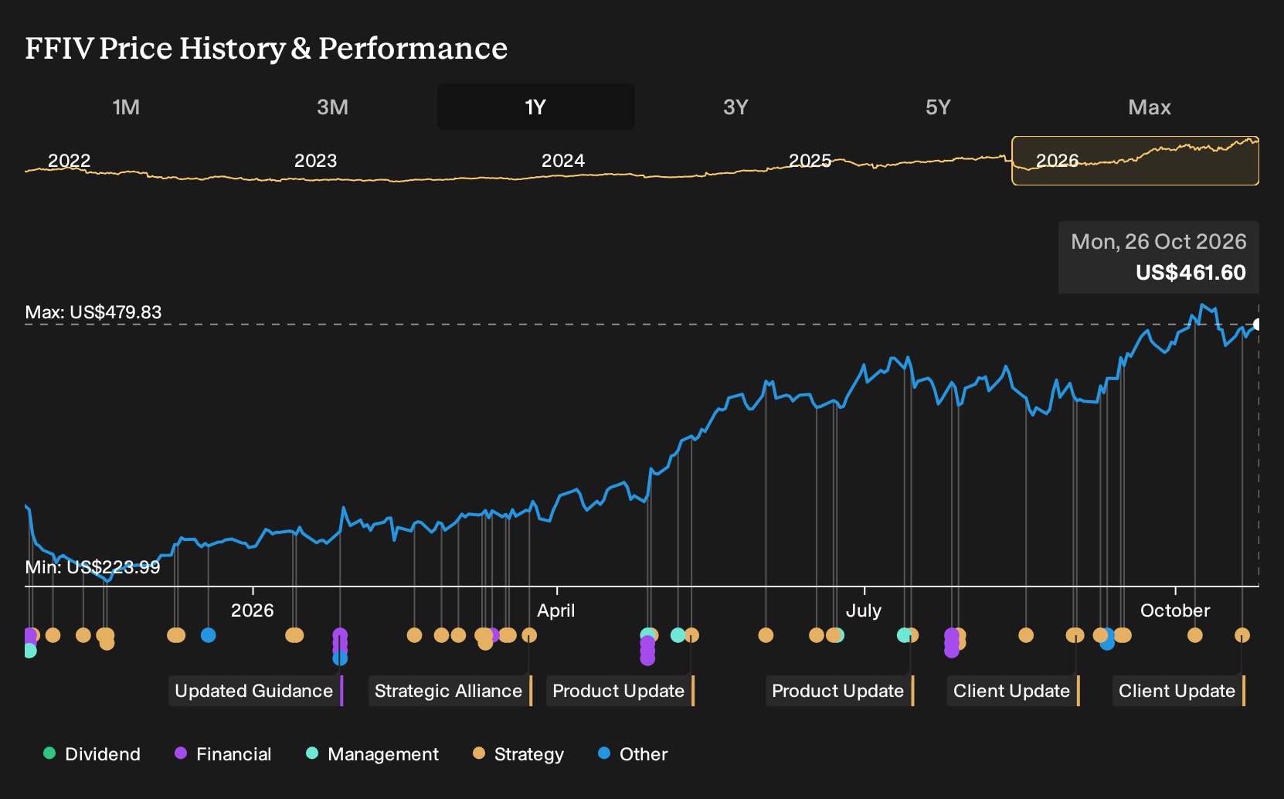
Task: Click the July axis label
Action: tap(864, 610)
